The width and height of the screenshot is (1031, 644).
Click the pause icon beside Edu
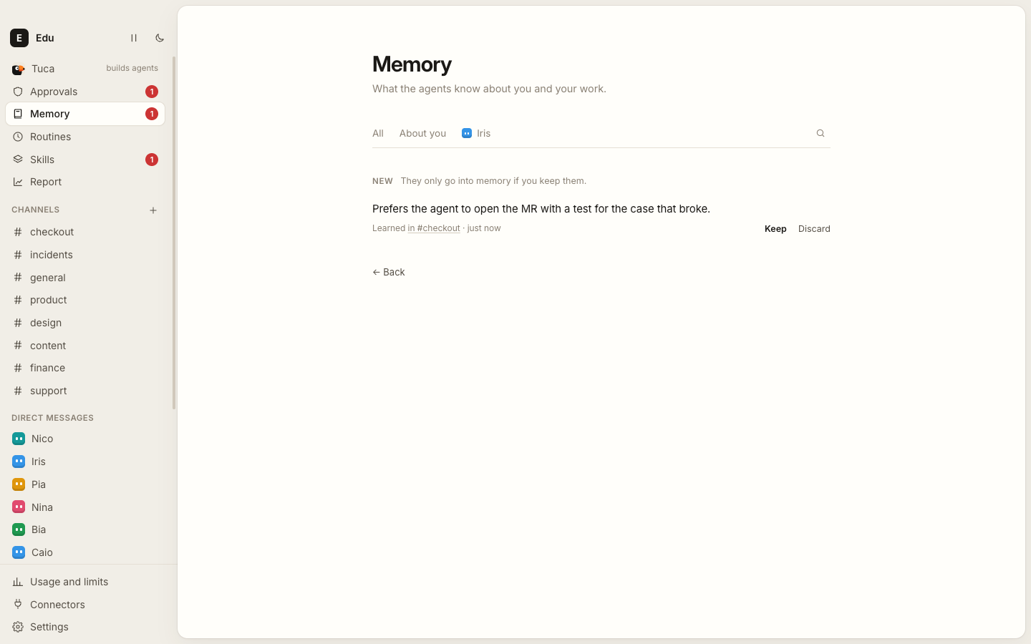click(134, 38)
